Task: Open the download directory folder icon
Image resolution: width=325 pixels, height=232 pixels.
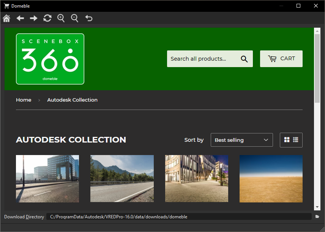Action: coord(318,216)
